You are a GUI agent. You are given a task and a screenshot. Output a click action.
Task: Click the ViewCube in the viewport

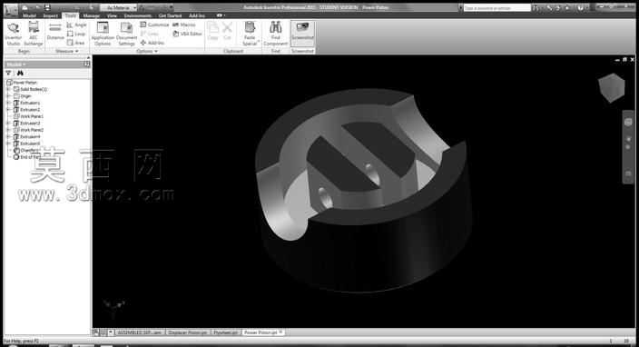(x=611, y=87)
